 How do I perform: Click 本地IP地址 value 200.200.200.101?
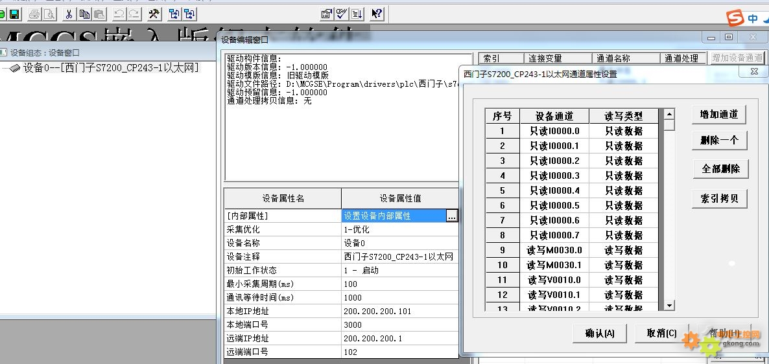pos(400,312)
